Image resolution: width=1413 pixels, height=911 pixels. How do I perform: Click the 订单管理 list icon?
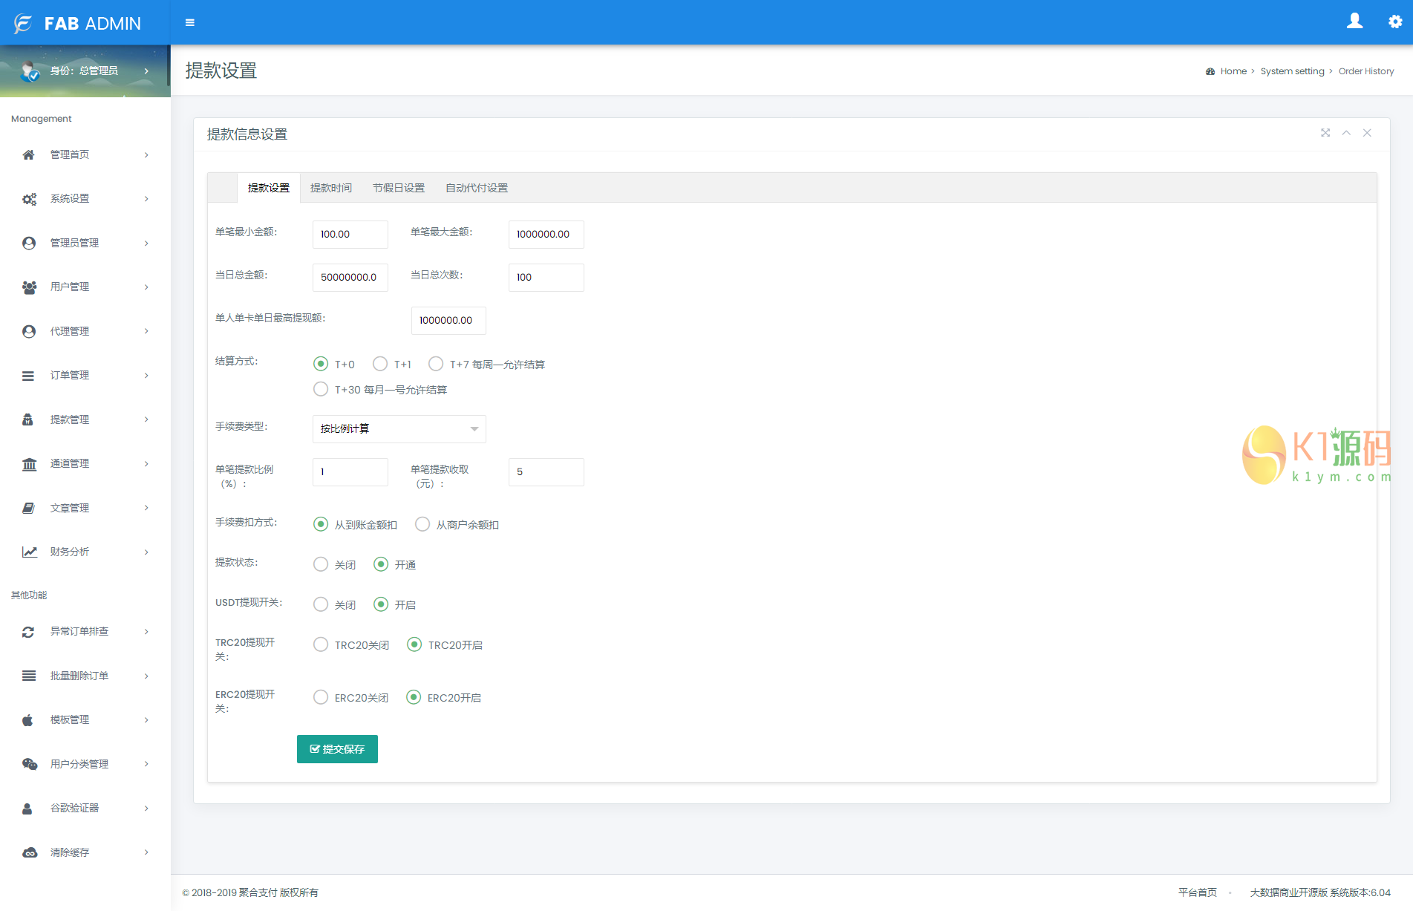pyautogui.click(x=28, y=376)
